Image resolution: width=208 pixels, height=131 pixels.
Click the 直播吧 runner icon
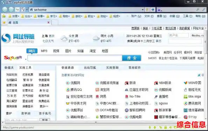tap(156, 97)
